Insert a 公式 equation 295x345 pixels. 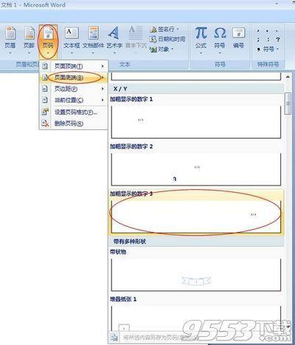pyautogui.click(x=201, y=39)
